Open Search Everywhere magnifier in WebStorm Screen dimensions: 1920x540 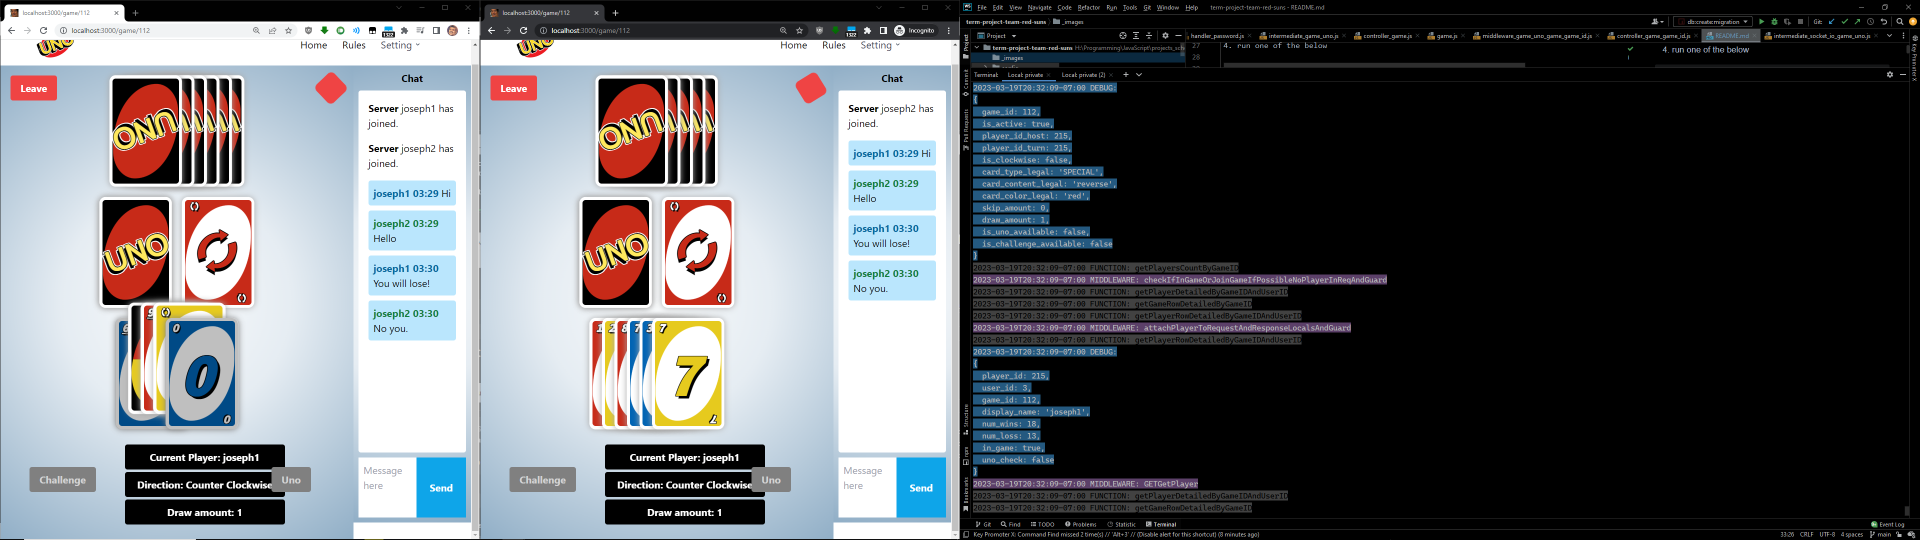tap(1899, 21)
